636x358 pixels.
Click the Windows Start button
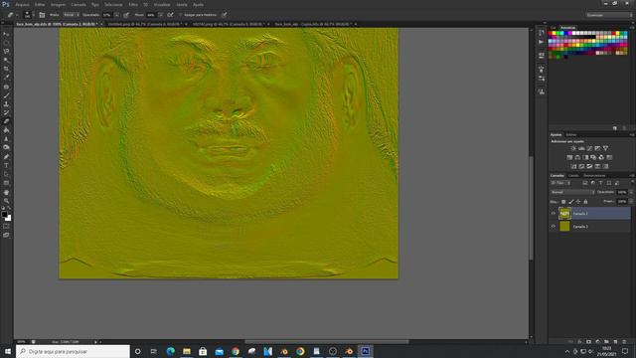coord(8,351)
